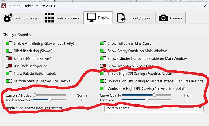Click the document arrow Import / Export icon

click(121, 18)
